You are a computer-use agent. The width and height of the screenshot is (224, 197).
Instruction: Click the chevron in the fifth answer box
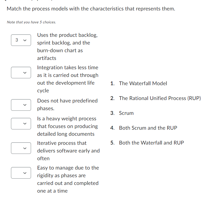click(x=25, y=148)
